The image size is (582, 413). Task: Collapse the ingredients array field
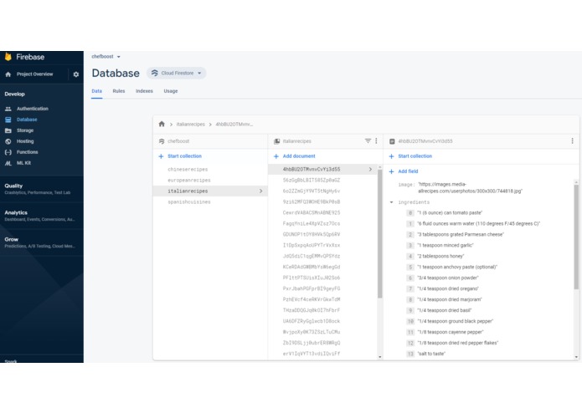pyautogui.click(x=391, y=202)
